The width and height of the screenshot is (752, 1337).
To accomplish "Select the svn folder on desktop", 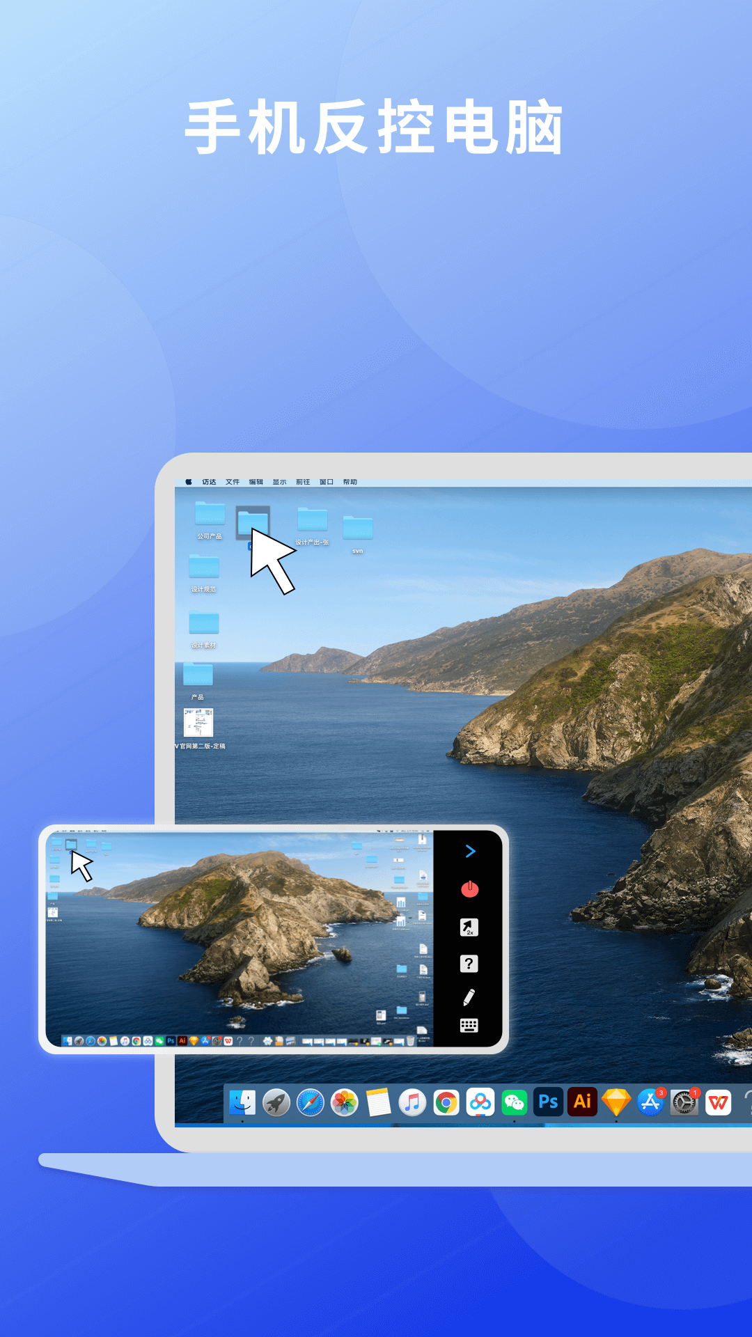I will pos(358,529).
